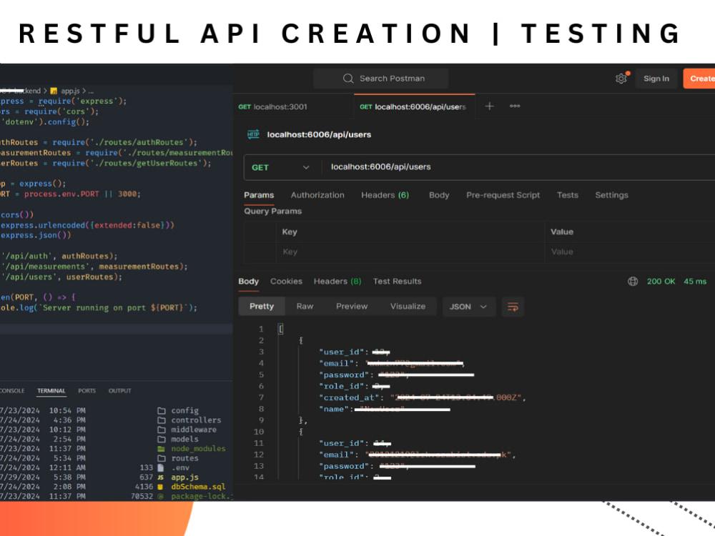Click the search magnifier icon in Postman
This screenshot has width=715, height=536.
coord(348,79)
